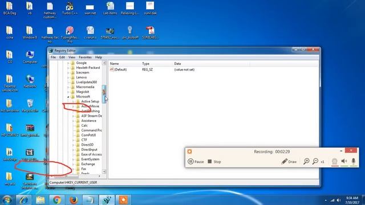Select the EventSystem registry key

click(90, 159)
